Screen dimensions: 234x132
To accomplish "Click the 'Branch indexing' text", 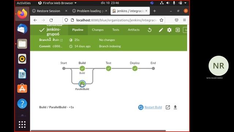I will tap(110, 46).
